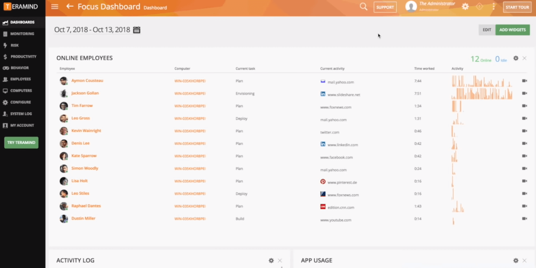Open Jackson Gollan's employee profile
The height and width of the screenshot is (268, 536).
[x=86, y=93]
